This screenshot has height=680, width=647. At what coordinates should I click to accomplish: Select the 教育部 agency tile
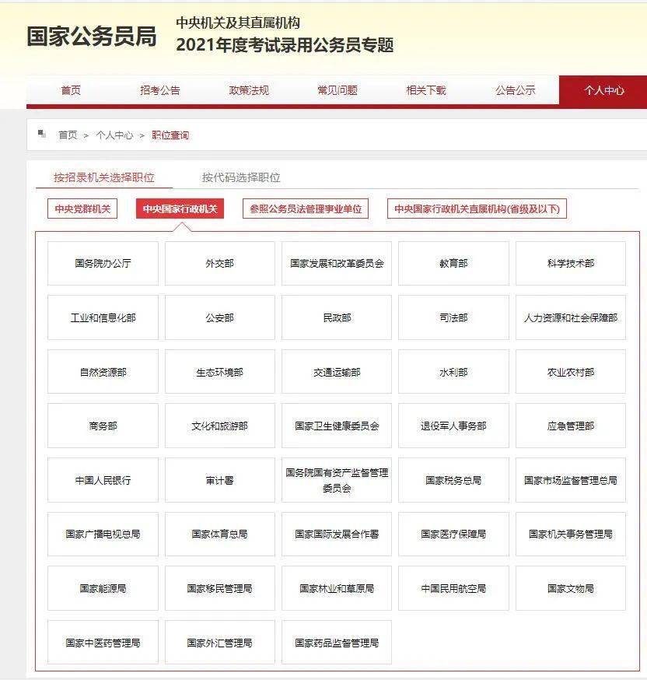click(x=453, y=263)
